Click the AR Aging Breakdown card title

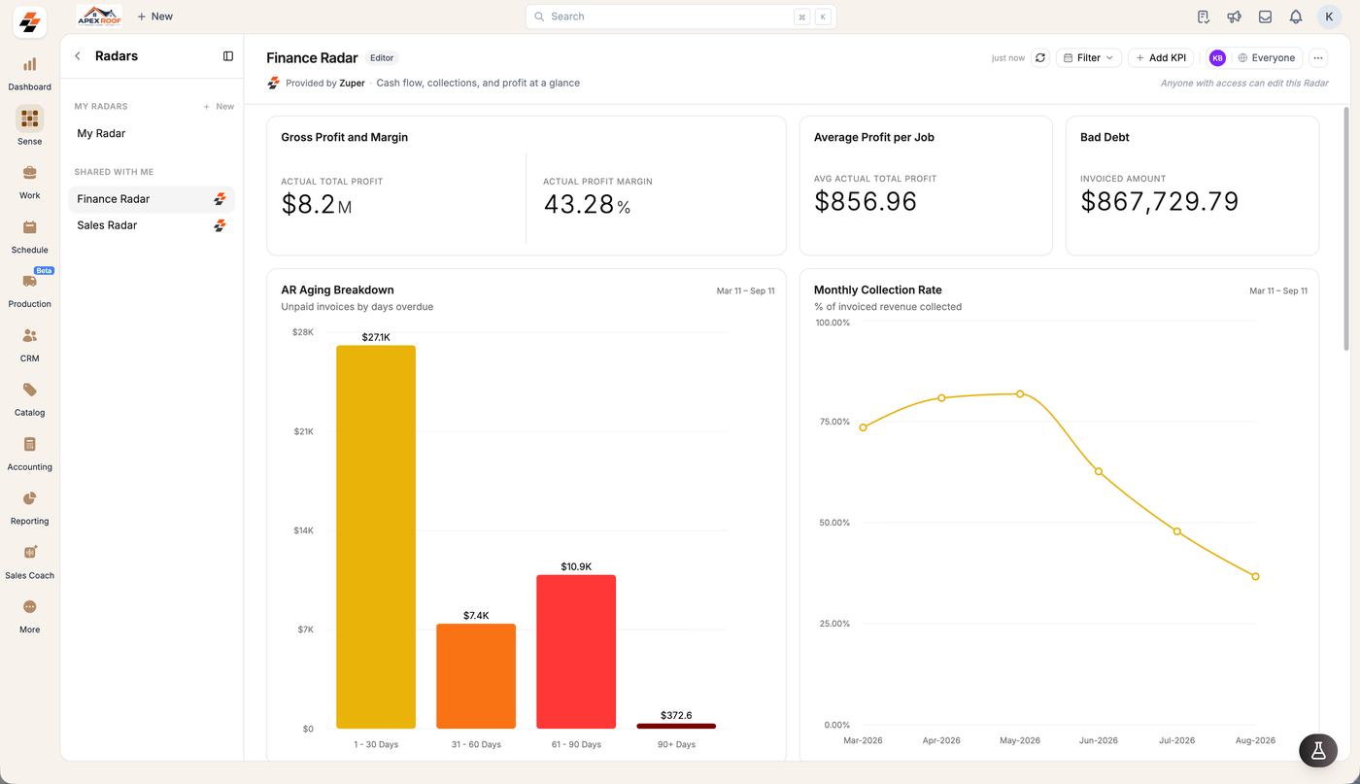pos(337,290)
